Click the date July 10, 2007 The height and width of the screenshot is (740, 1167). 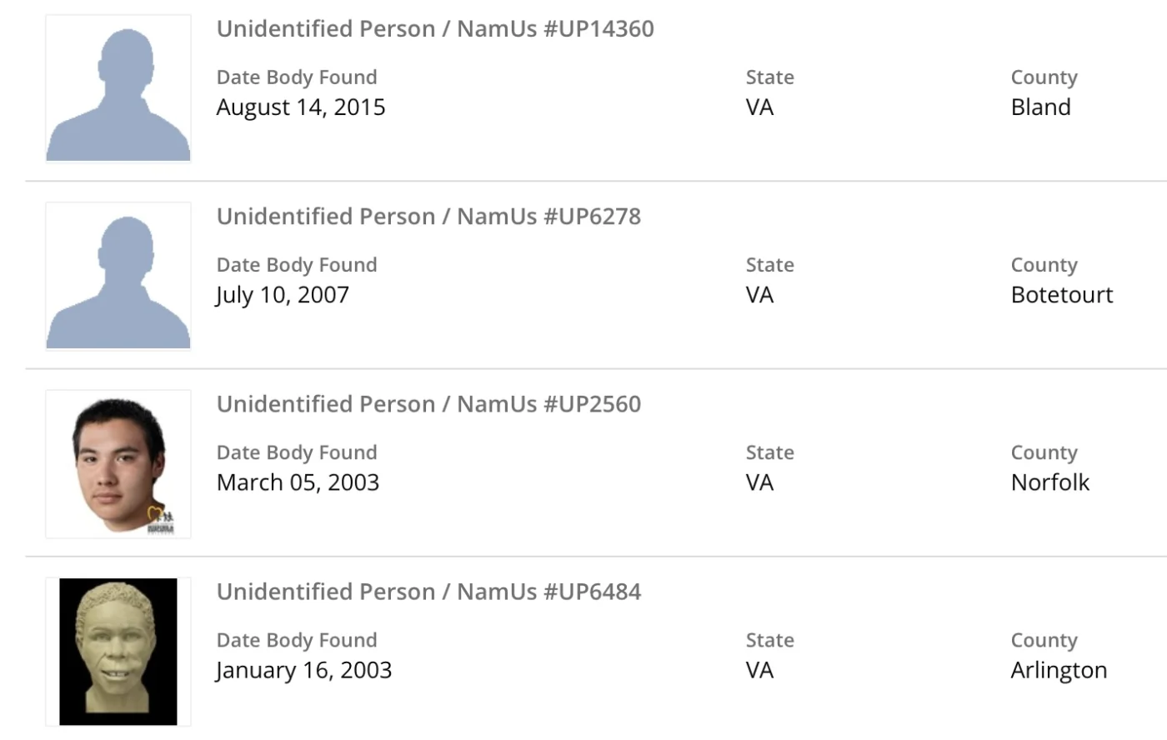(x=283, y=294)
